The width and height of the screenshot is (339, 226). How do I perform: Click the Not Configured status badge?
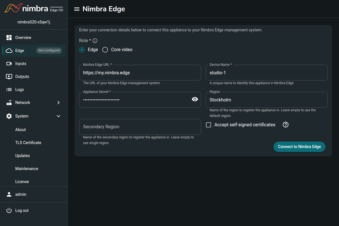coord(49,51)
